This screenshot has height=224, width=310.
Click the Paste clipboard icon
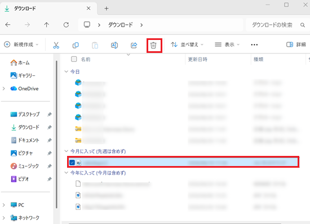[95, 45]
